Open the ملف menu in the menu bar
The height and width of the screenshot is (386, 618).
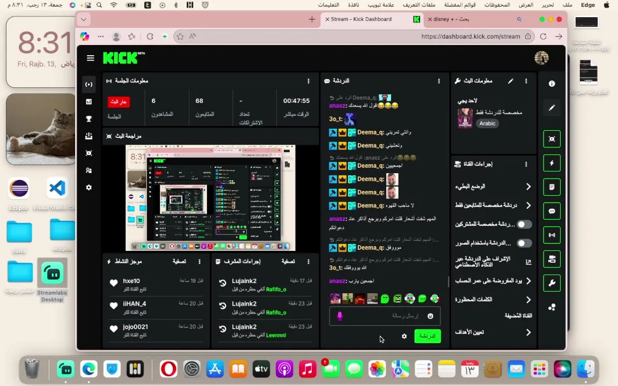(568, 5)
